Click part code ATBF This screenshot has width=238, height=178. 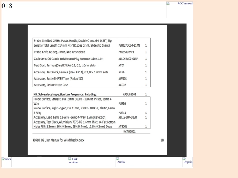pos(121,65)
